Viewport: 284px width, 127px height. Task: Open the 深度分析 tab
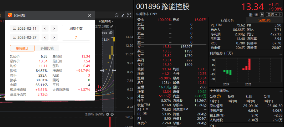click(265, 20)
